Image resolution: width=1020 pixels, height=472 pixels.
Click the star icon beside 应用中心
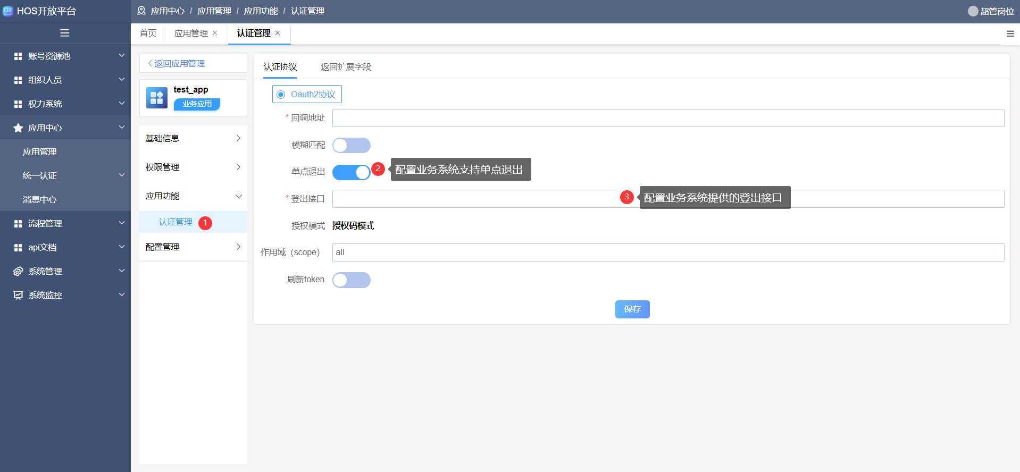pos(18,128)
